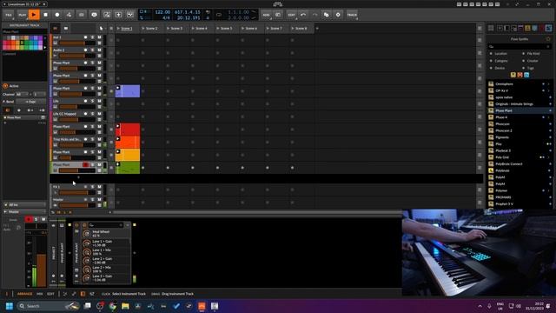
Task: Click the Mod Wheel knob in the device panel
Action: point(87,234)
